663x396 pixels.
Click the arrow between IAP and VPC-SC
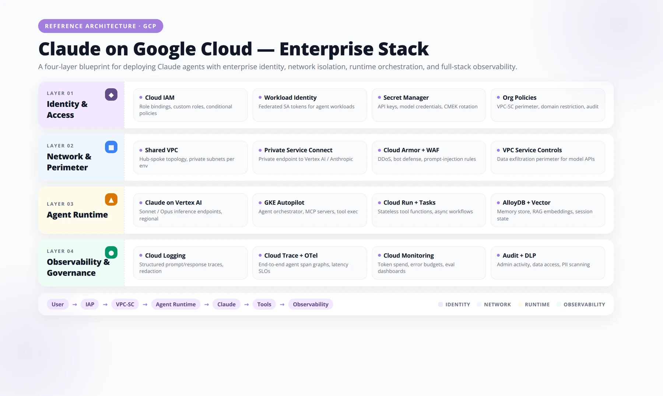[x=105, y=305]
